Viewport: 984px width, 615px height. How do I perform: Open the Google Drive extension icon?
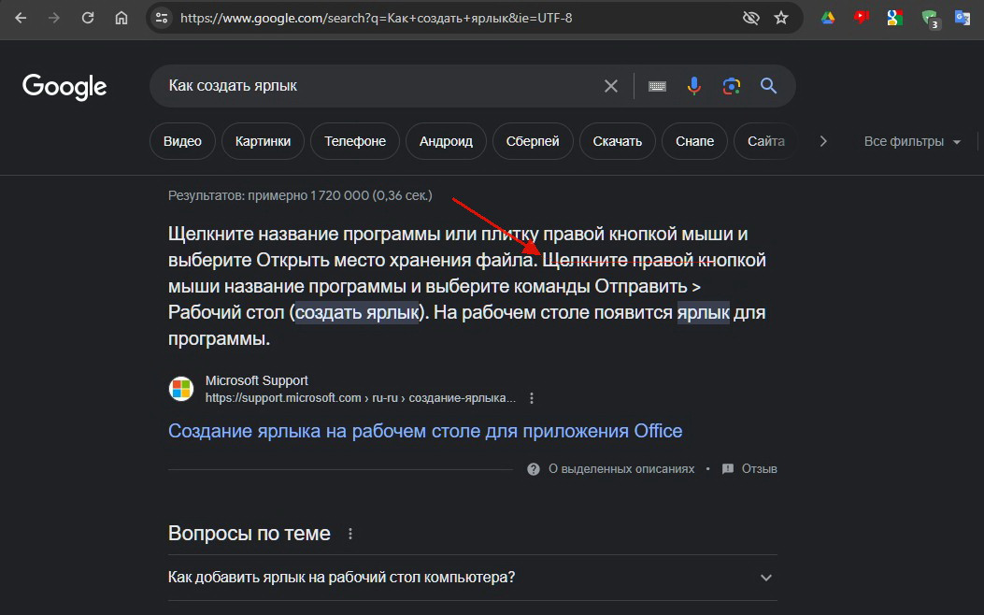click(x=827, y=18)
